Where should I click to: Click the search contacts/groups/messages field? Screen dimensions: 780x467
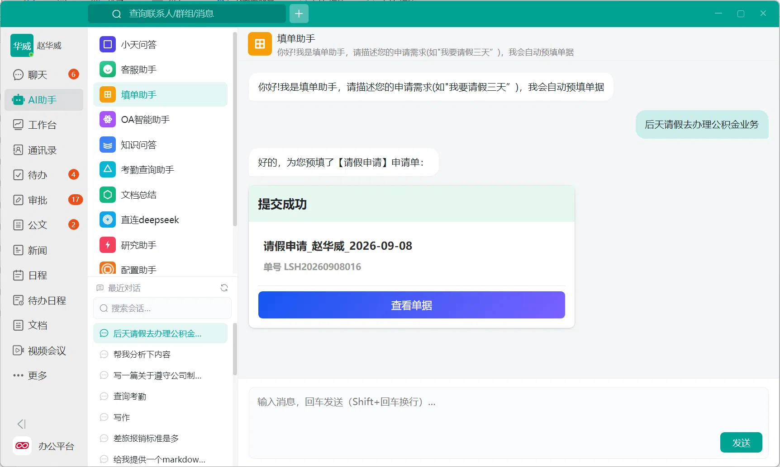click(187, 14)
